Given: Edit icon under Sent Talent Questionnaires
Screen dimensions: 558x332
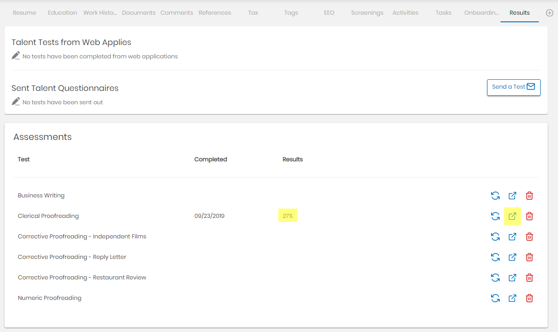Looking at the screenshot, I should pyautogui.click(x=16, y=102).
